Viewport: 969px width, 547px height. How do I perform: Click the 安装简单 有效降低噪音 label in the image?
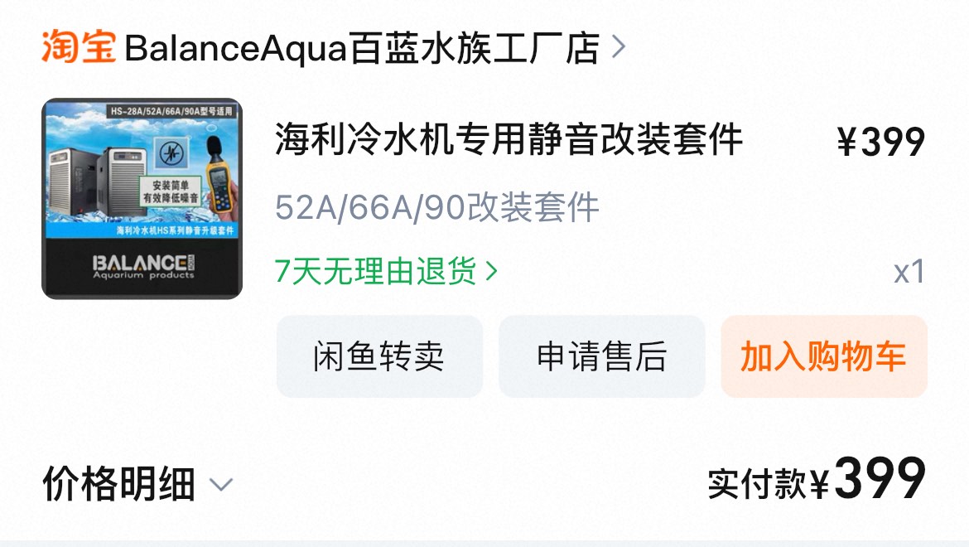coord(171,191)
